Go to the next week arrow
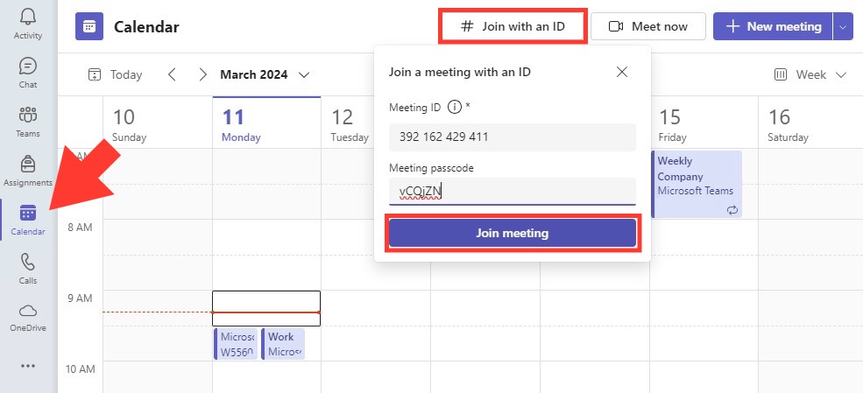Viewport: 863px width, 393px height. (x=203, y=74)
